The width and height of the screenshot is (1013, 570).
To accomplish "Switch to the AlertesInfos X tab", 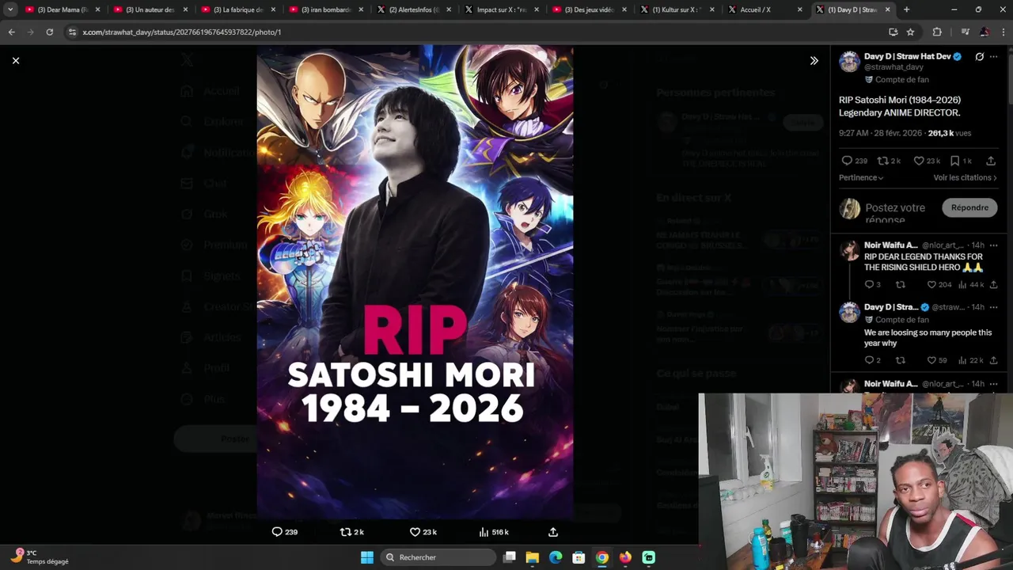I will click(413, 9).
